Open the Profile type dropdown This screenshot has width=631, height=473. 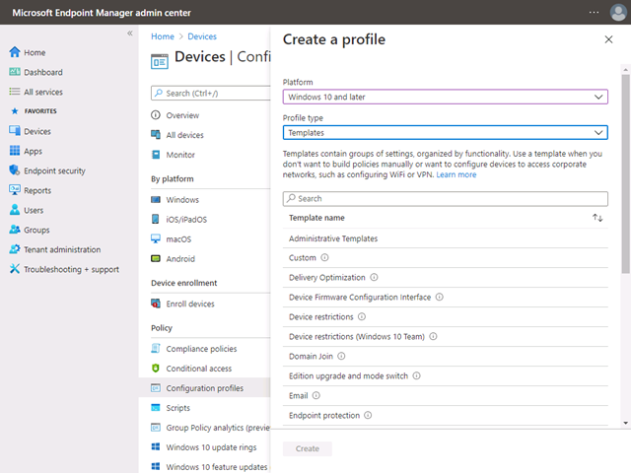coord(445,132)
